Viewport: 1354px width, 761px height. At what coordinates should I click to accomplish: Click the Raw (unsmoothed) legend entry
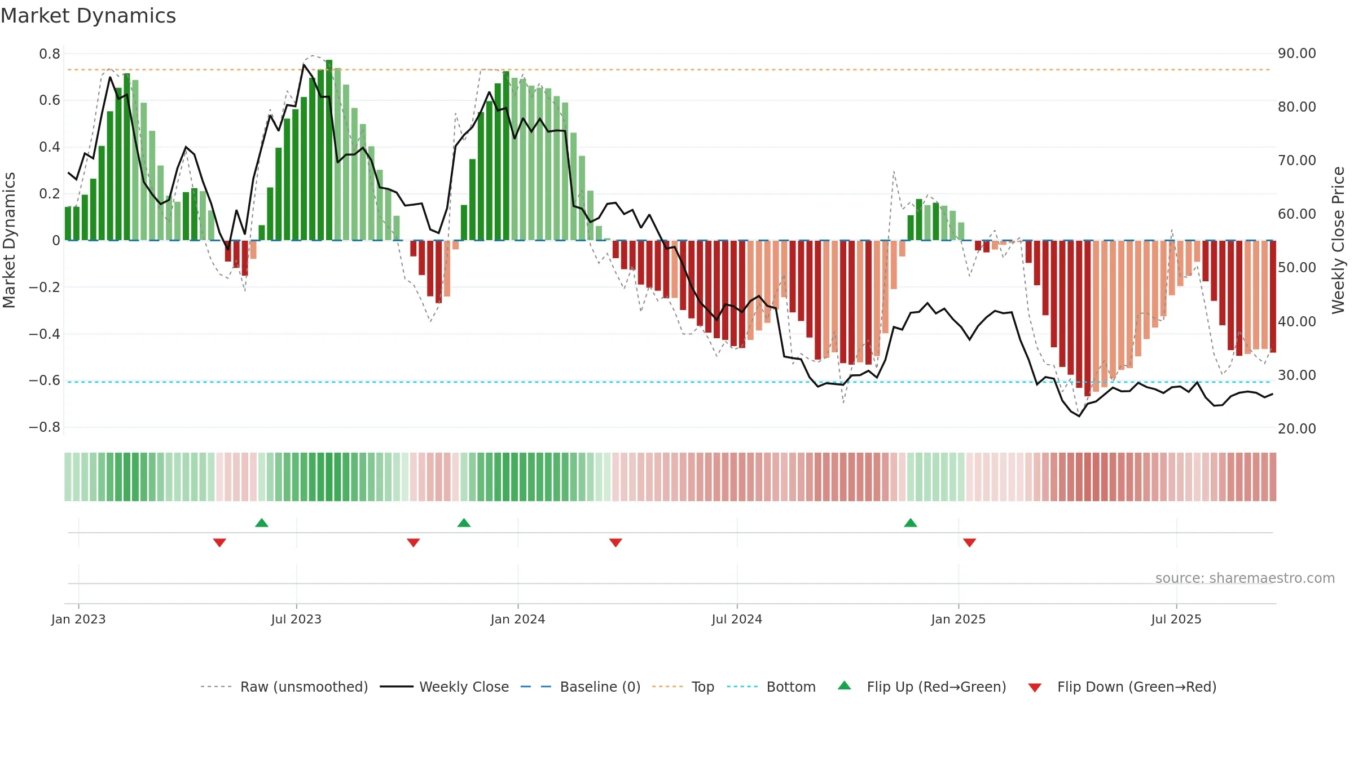284,687
